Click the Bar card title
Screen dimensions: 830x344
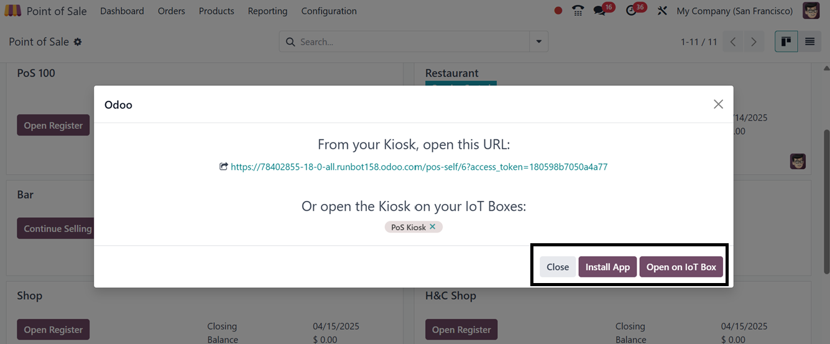tap(25, 195)
